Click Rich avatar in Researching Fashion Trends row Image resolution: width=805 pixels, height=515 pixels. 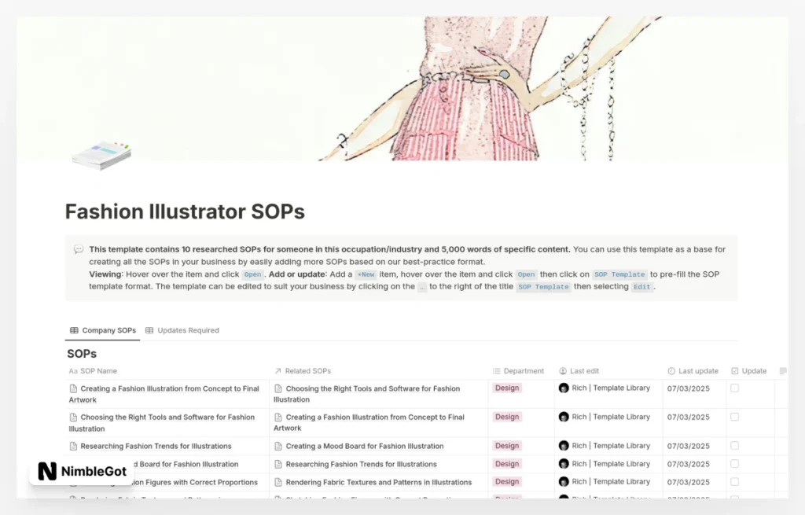[564, 446]
